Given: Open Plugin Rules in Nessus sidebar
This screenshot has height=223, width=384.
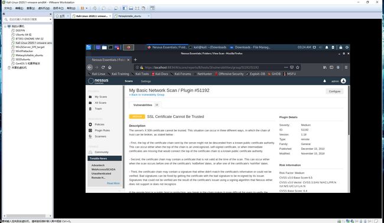Looking at the screenshot, I should click(102, 130).
